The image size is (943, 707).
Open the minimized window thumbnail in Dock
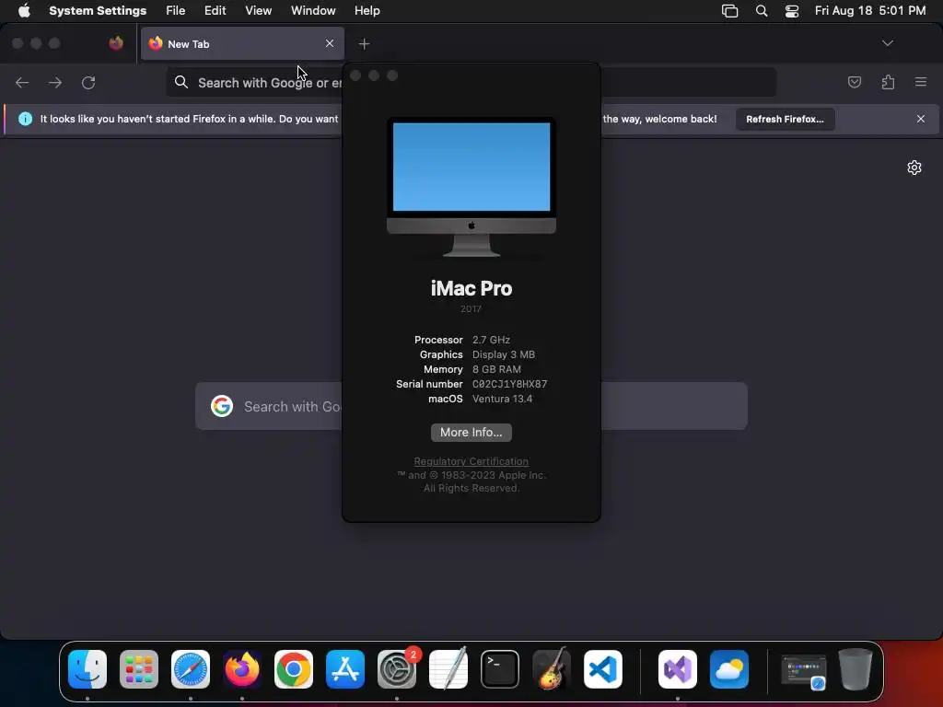tap(803, 671)
